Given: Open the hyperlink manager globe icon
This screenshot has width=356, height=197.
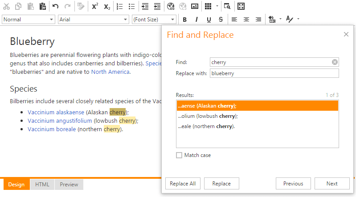Looking at the screenshot, I should pyautogui.click(x=170, y=6).
